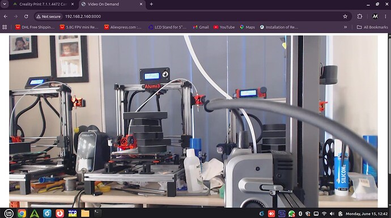Screen dimensions: 391x218
Task: Open the Maps bookmark
Action: pos(247,27)
